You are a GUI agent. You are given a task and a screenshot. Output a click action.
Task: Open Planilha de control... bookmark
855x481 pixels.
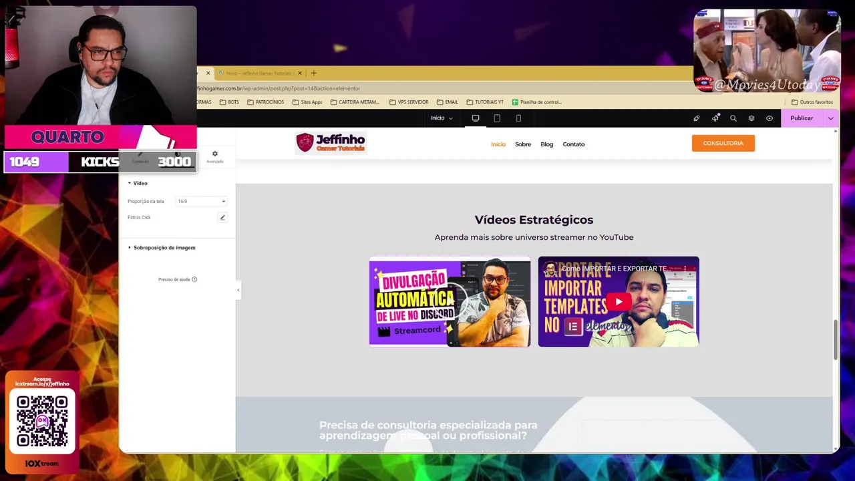click(537, 102)
